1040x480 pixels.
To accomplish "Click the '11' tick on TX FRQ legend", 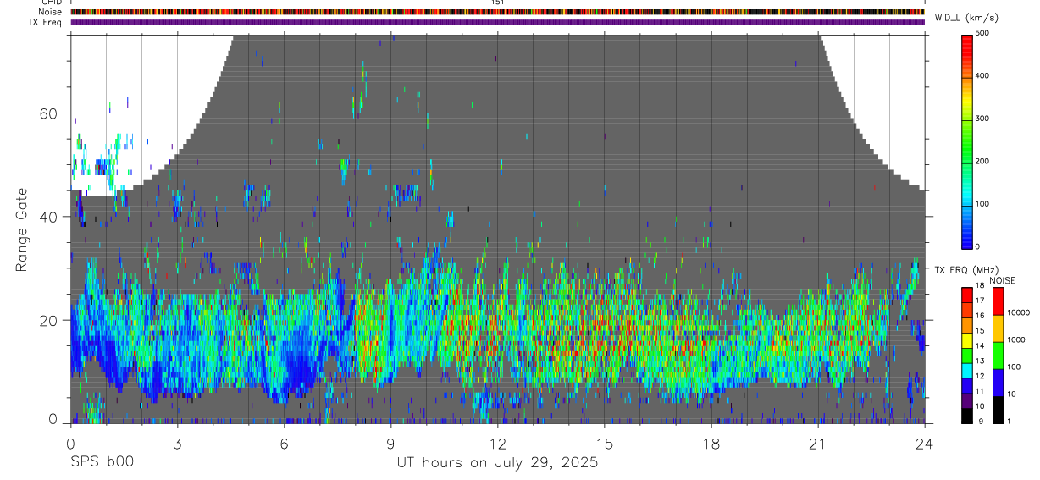I will (x=980, y=391).
